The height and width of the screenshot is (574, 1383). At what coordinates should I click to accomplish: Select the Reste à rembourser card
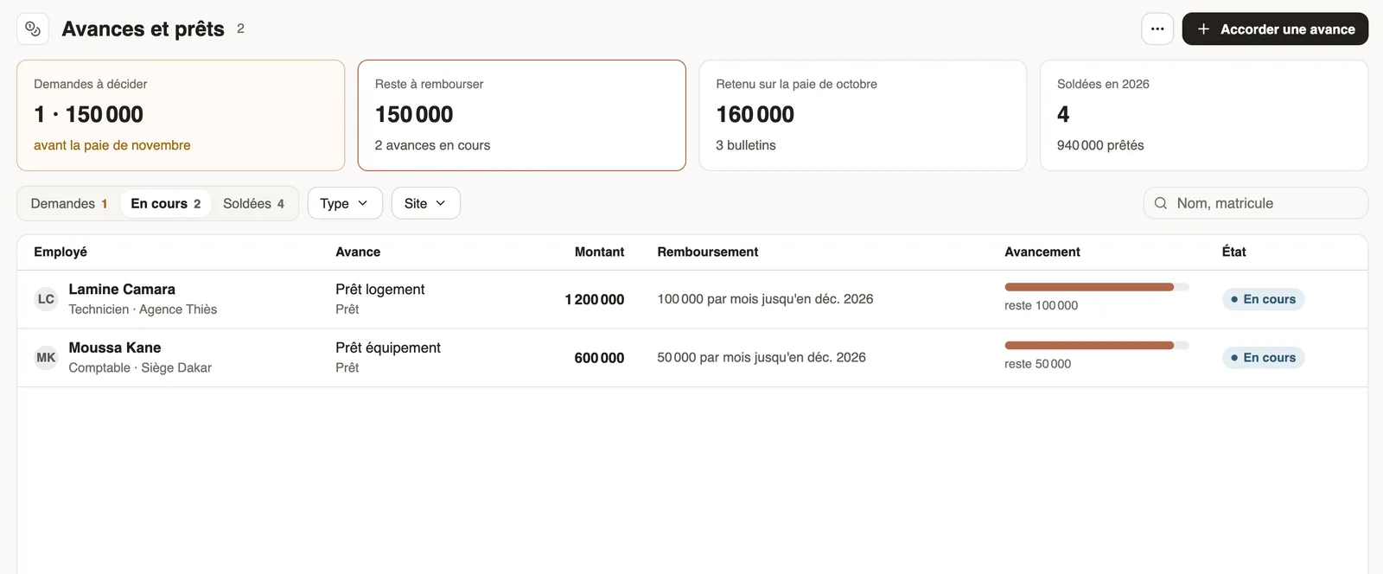click(x=522, y=115)
